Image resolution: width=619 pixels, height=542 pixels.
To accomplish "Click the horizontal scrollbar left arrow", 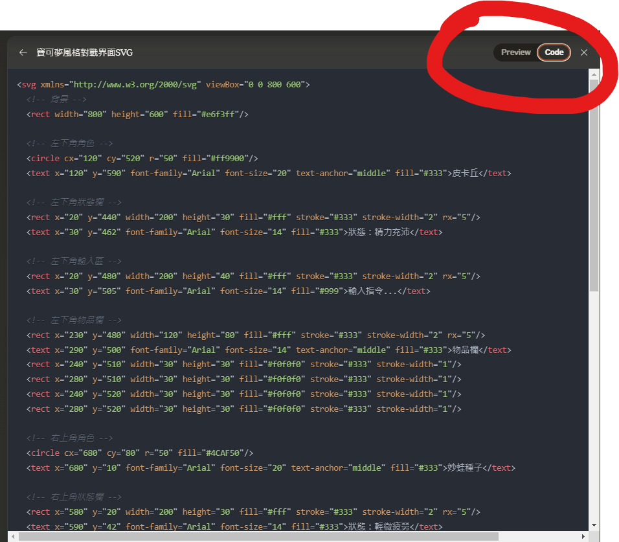I will (x=13, y=536).
